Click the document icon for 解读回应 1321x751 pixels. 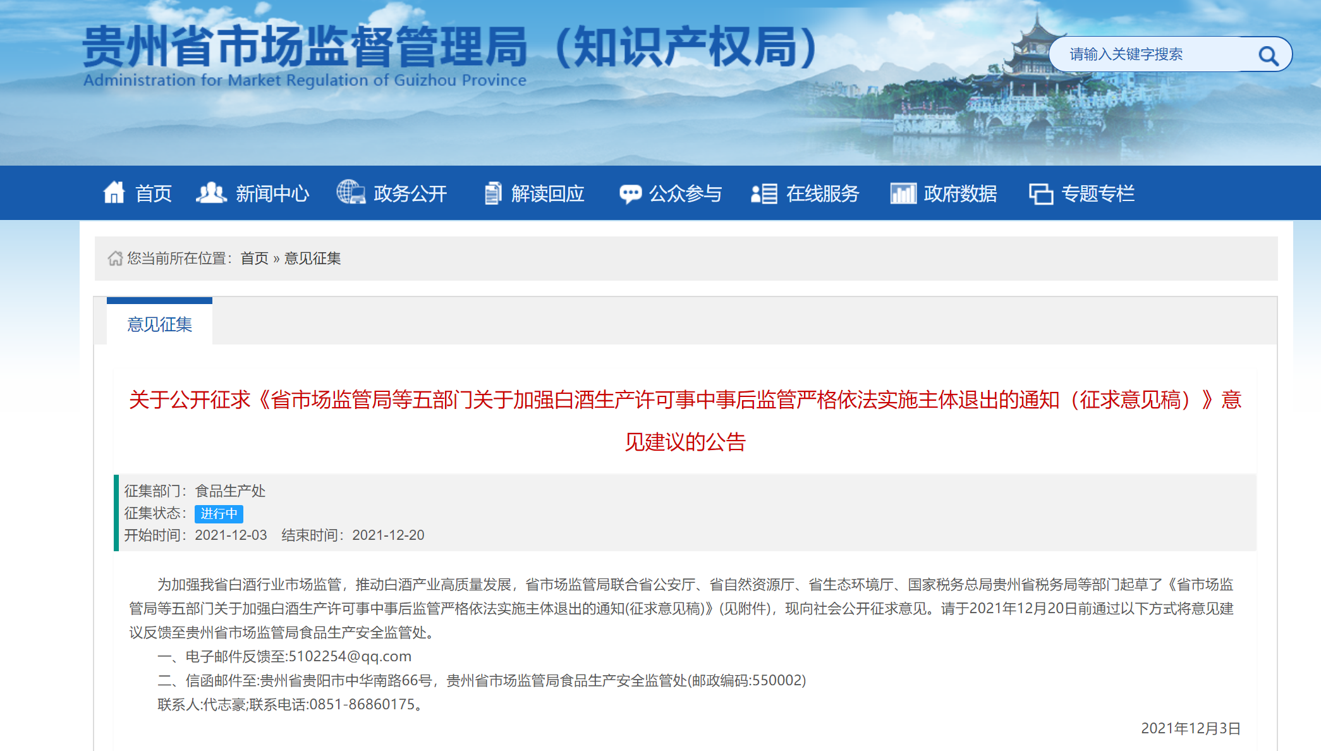(493, 193)
